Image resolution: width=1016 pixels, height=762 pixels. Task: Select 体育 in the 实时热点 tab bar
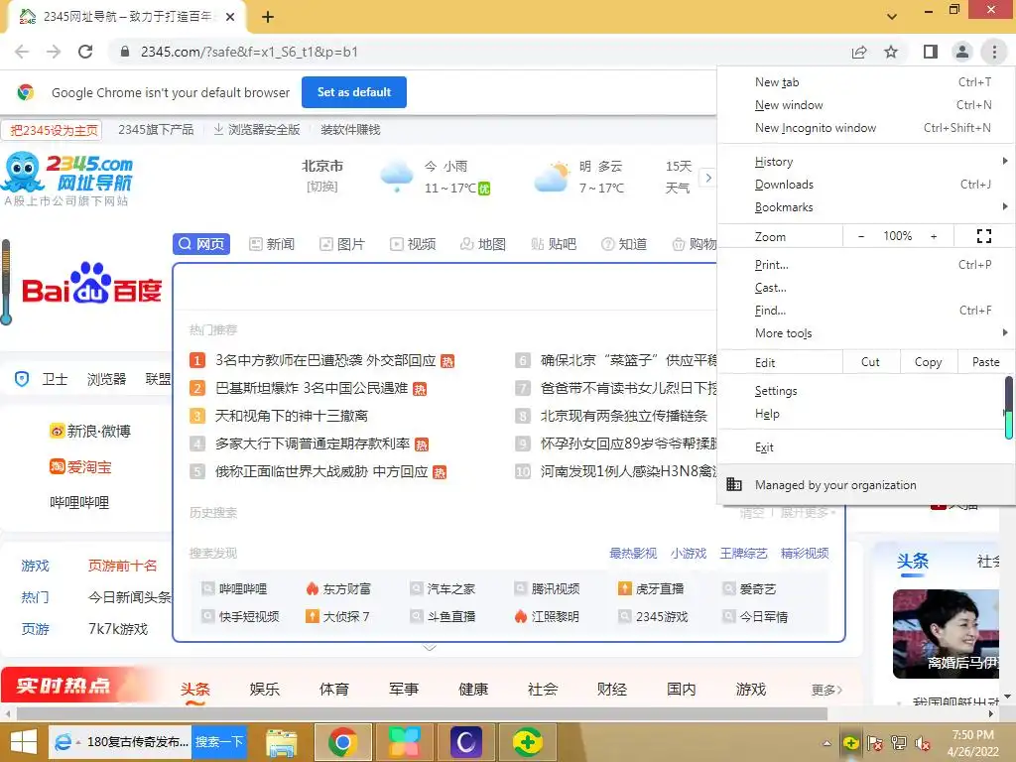(333, 689)
